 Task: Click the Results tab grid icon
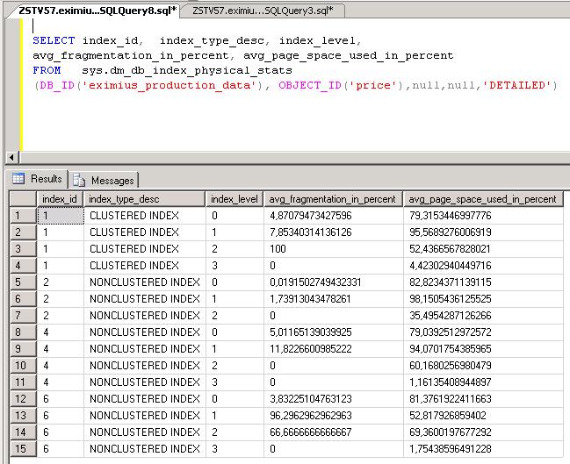pyautogui.click(x=19, y=179)
